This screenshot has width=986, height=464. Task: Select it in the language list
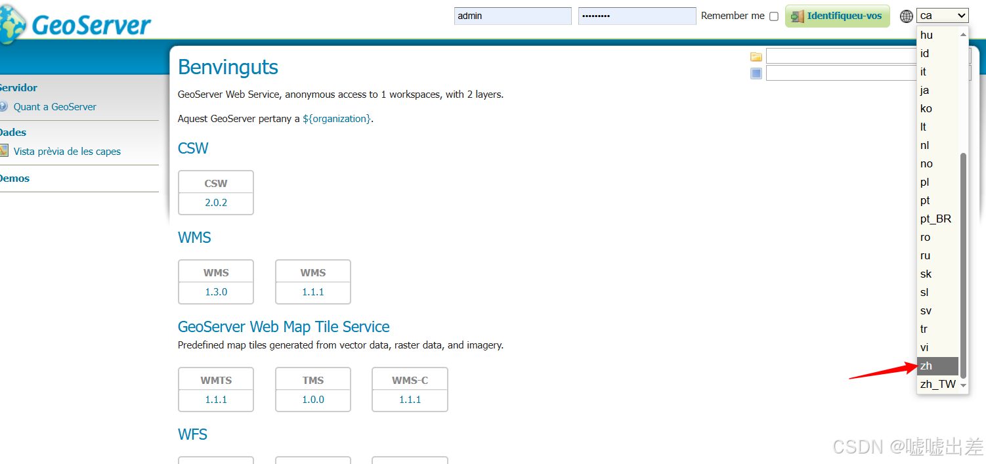[938, 72]
